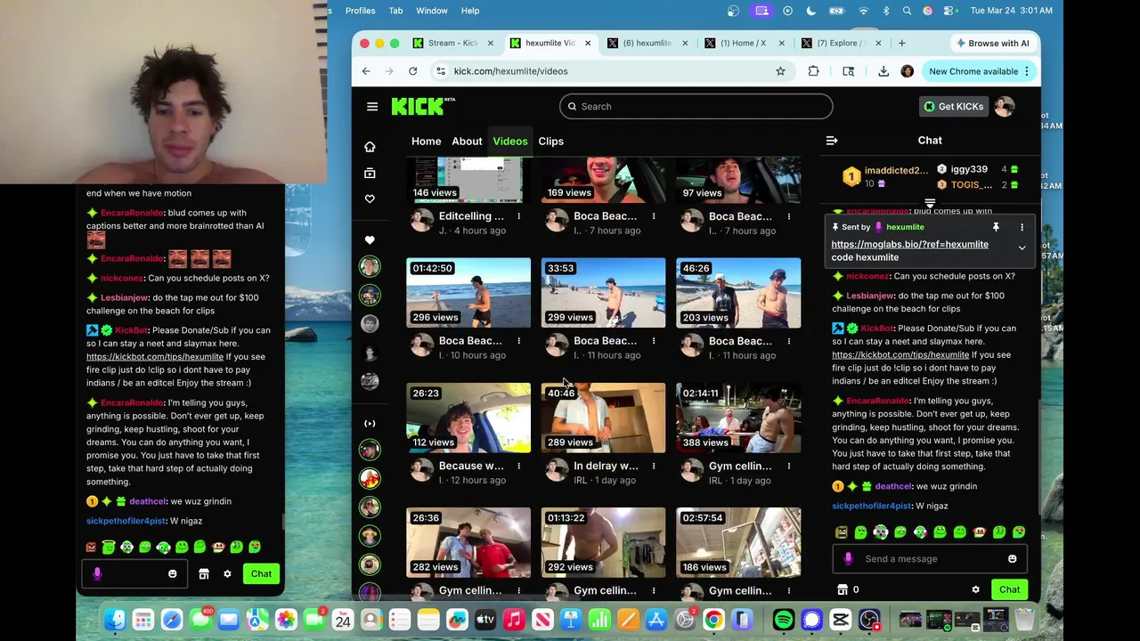Click the pin icon on the pinned message
The image size is (1140, 641).
pos(996,227)
